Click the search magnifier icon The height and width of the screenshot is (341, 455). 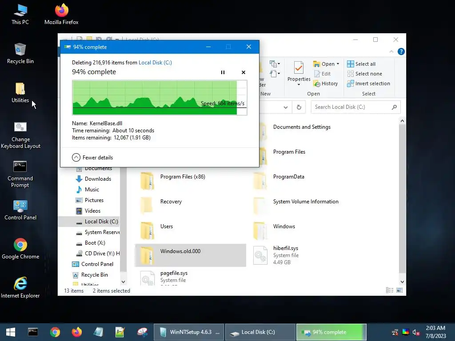pyautogui.click(x=394, y=107)
